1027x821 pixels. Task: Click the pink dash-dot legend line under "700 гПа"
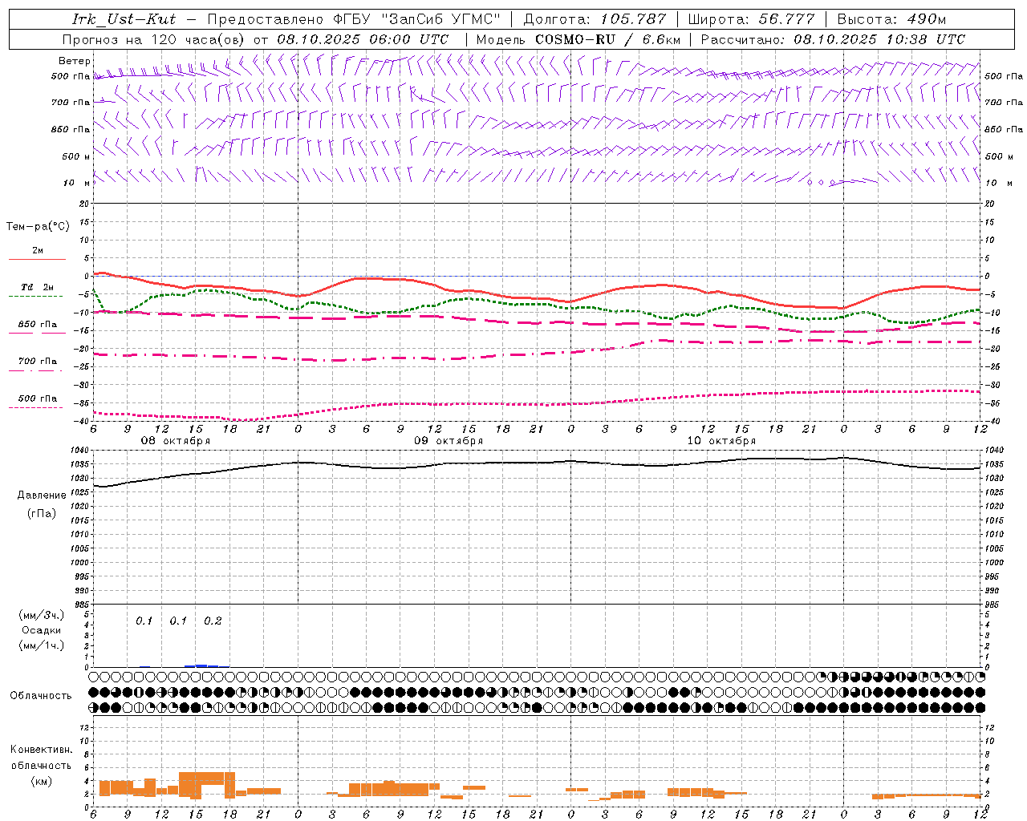pos(37,370)
